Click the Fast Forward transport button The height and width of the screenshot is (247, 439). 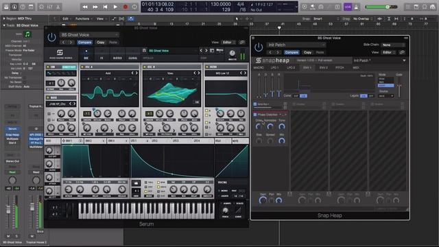click(x=95, y=7)
